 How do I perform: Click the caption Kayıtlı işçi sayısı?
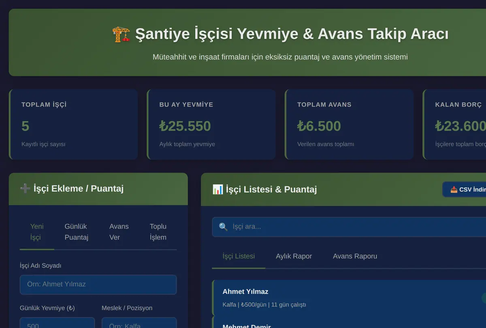tap(43, 144)
